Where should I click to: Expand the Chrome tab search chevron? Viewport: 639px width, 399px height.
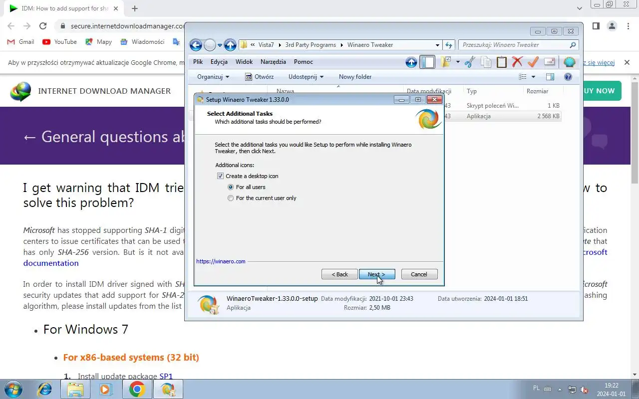tap(579, 8)
